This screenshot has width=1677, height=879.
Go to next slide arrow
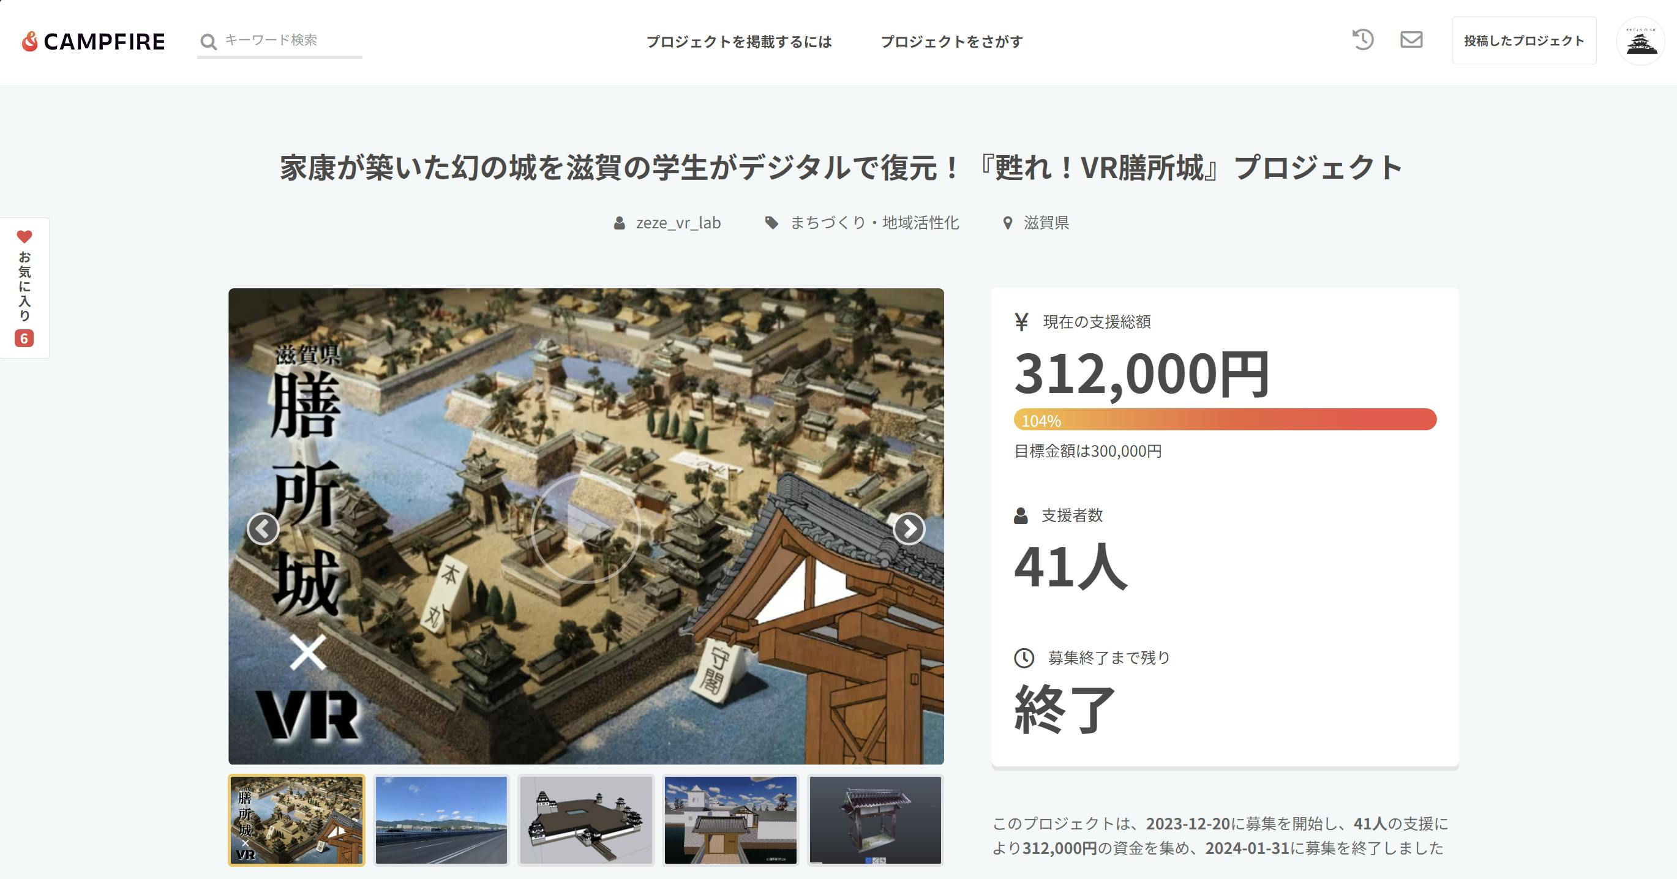(x=909, y=528)
